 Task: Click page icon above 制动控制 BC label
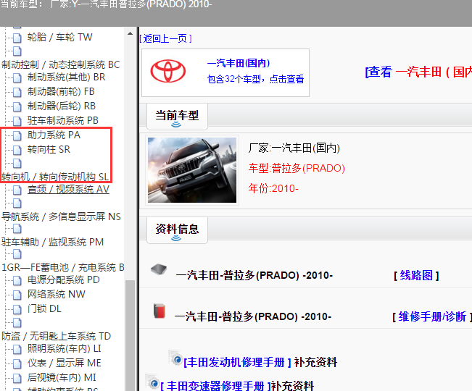point(17,51)
